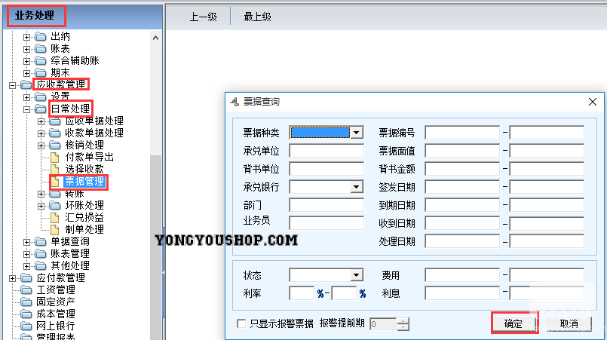
Task: Click the 出纳 folder icon
Action: tap(41, 37)
